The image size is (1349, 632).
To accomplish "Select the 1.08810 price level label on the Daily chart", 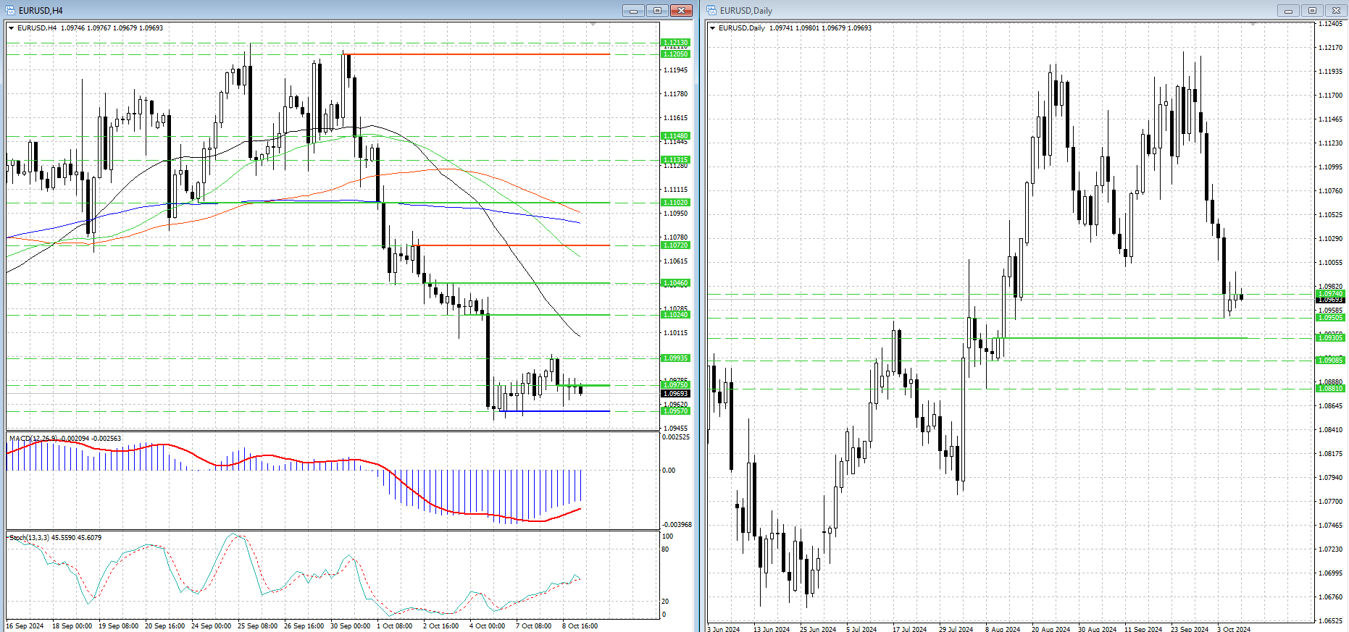I will [1330, 389].
